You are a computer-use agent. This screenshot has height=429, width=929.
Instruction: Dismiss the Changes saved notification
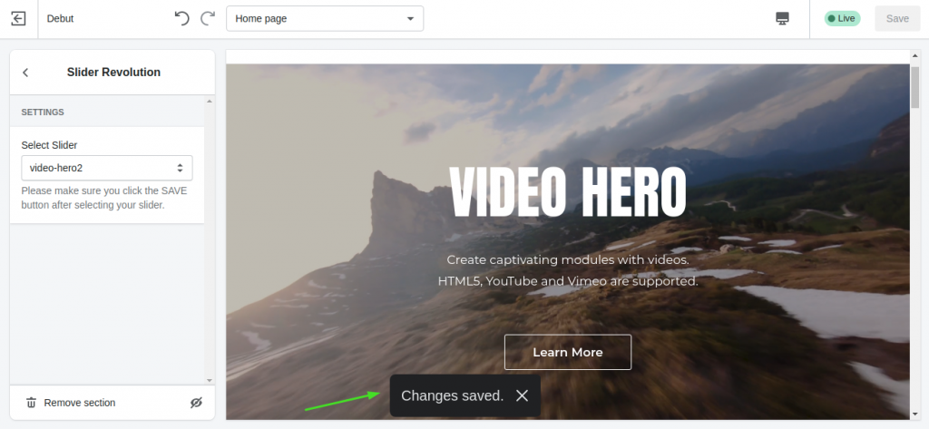[522, 395]
